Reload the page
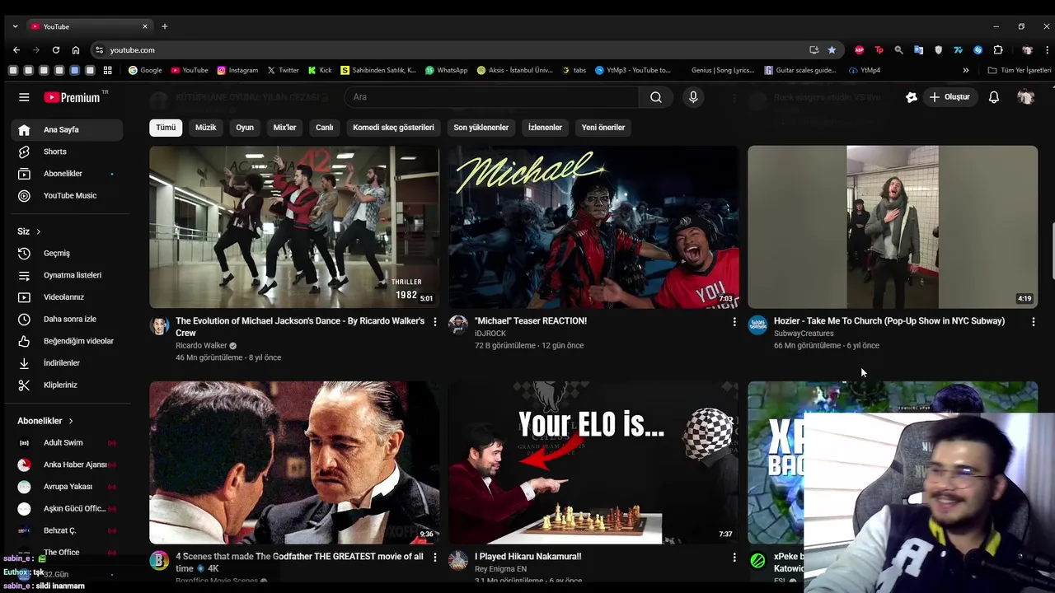The width and height of the screenshot is (1055, 593). click(x=55, y=50)
